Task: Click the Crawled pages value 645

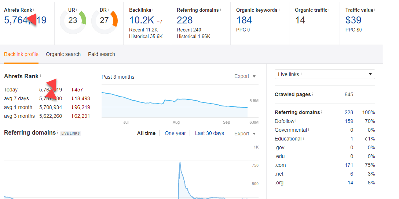Action: click(349, 94)
